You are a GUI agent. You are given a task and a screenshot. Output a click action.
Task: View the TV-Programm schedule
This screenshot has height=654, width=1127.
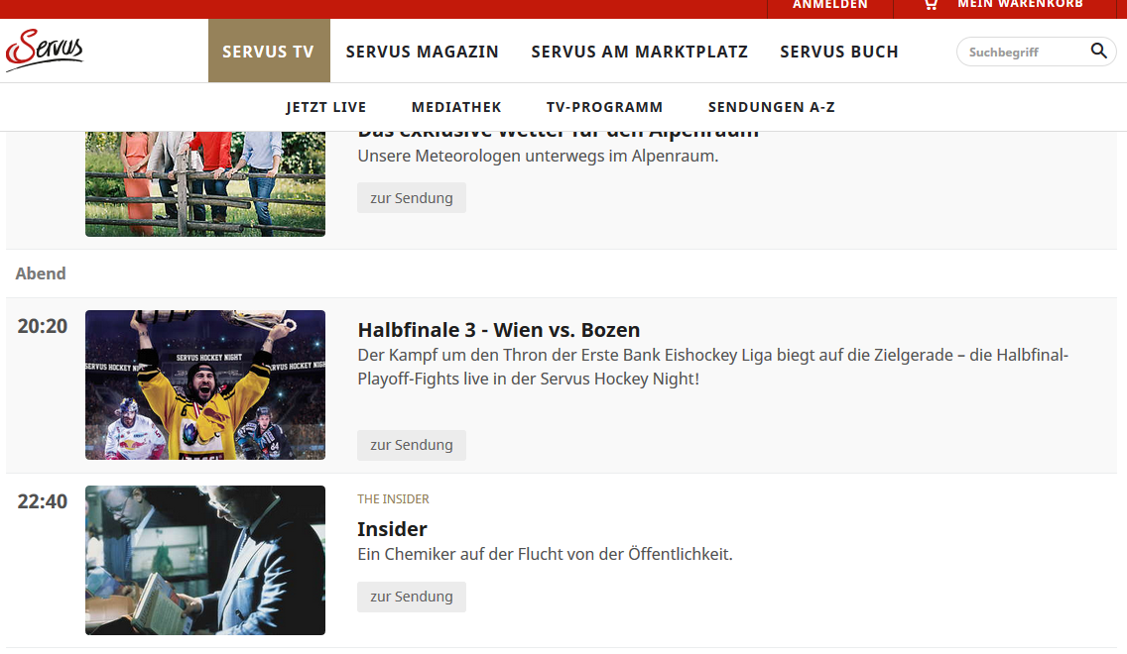pos(604,107)
